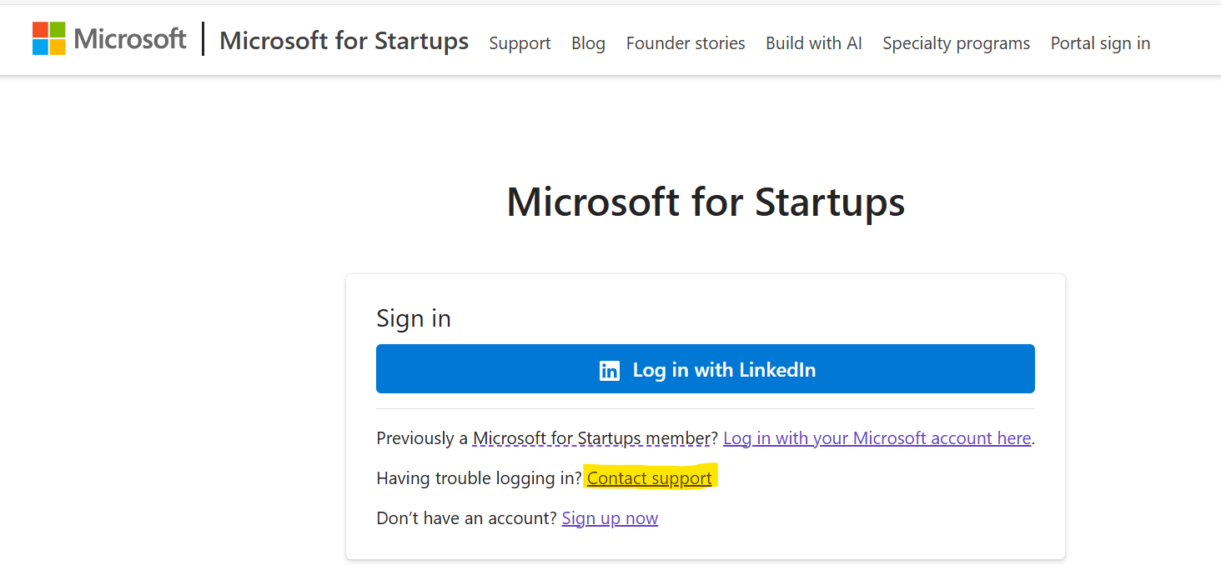This screenshot has height=580, width=1221.
Task: Click the LinkedIn icon on the blue button
Action: pyautogui.click(x=611, y=369)
